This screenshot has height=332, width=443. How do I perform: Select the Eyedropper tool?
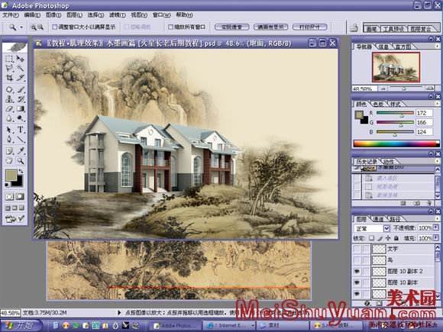21,150
